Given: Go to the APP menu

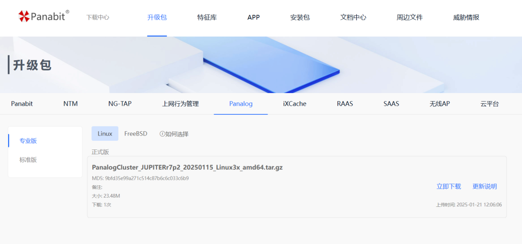Looking at the screenshot, I should point(253,17).
